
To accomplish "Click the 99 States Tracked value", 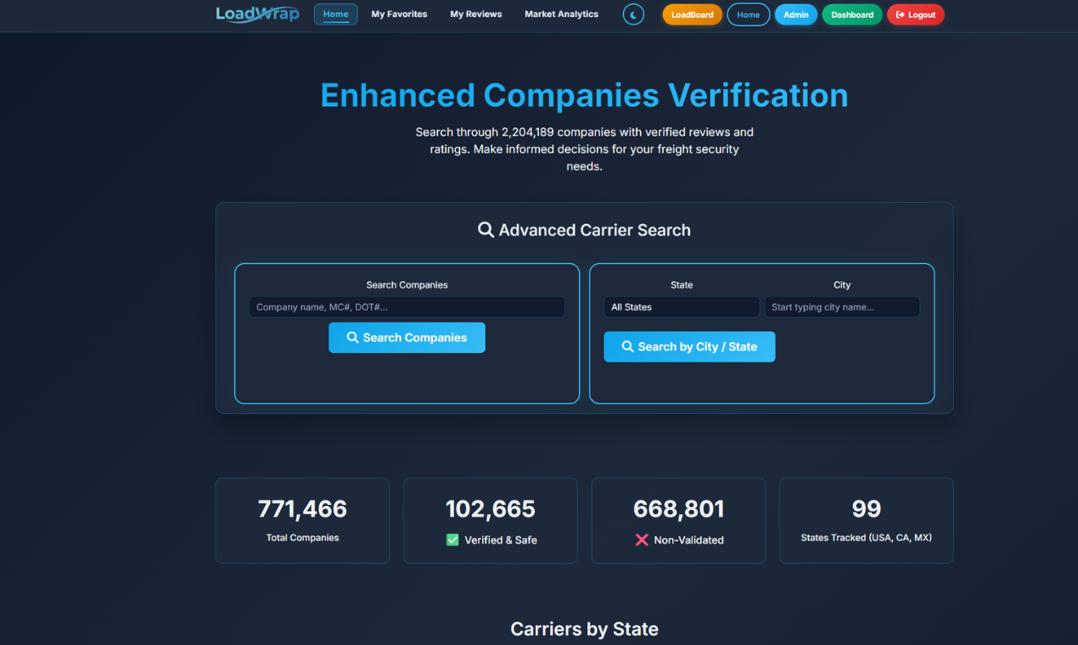I will pyautogui.click(x=867, y=508).
